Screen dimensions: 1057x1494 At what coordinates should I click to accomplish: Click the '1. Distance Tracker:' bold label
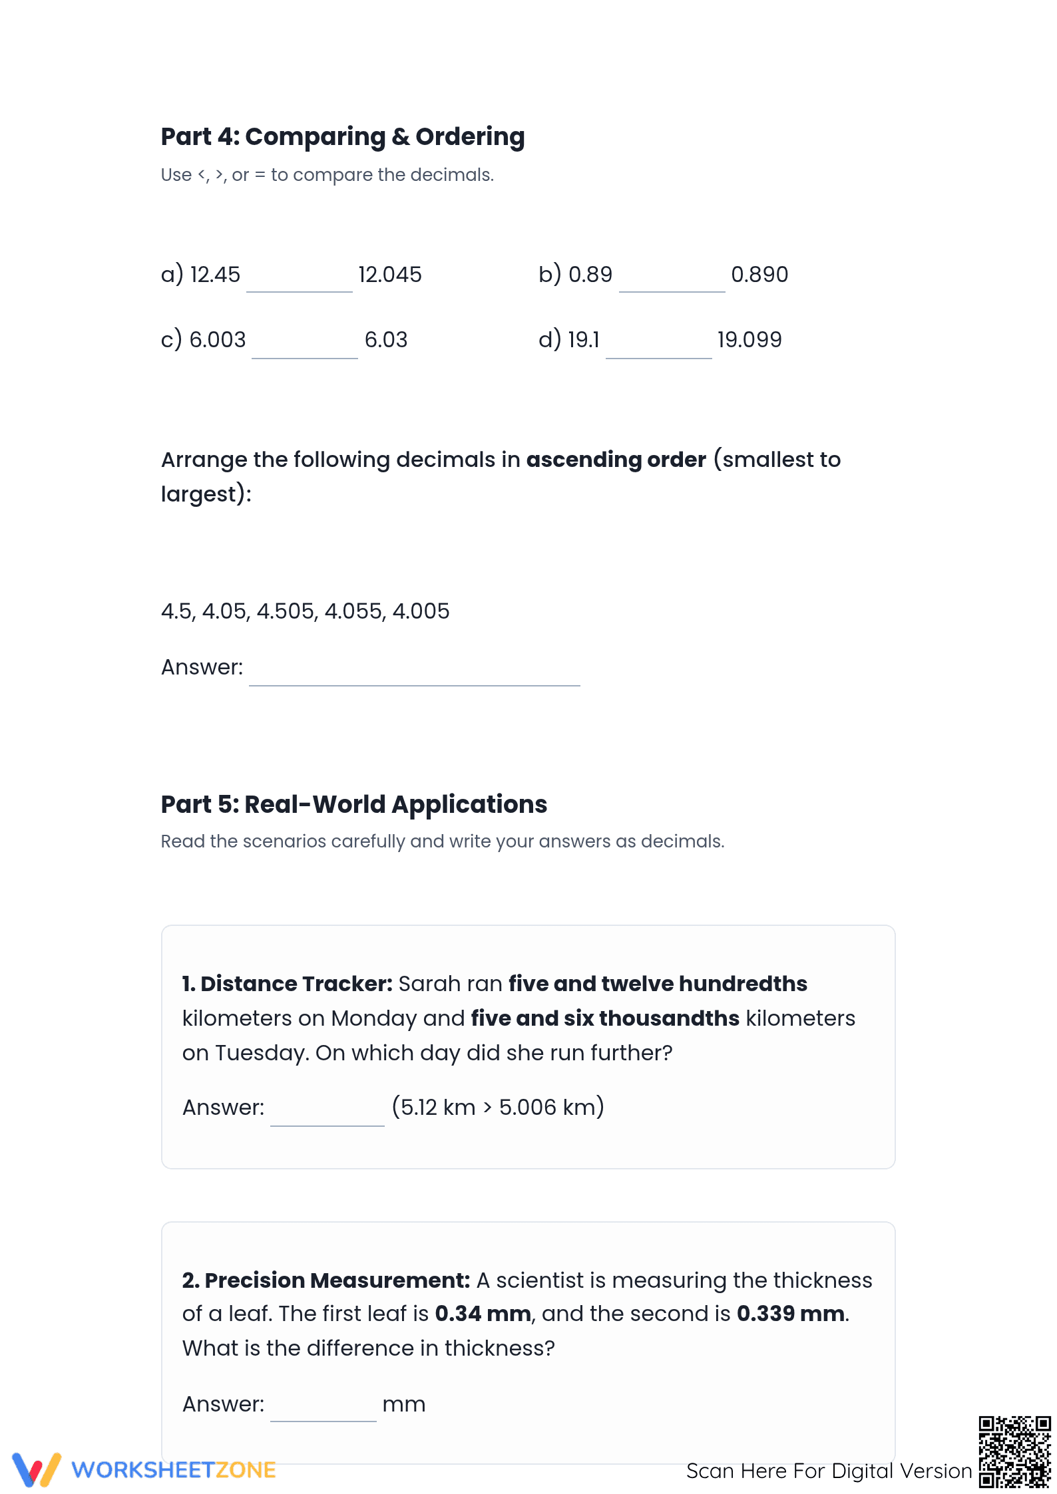(x=288, y=984)
